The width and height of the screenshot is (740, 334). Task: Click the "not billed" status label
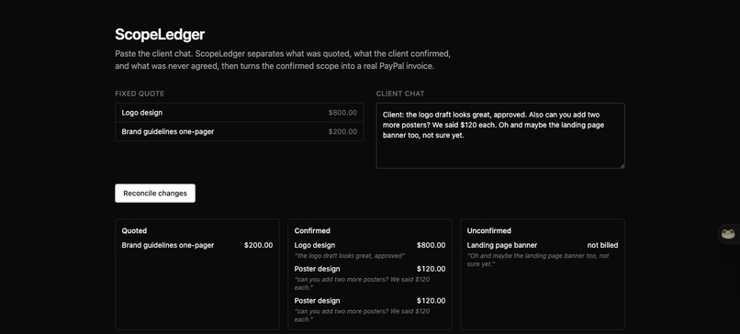click(x=602, y=245)
